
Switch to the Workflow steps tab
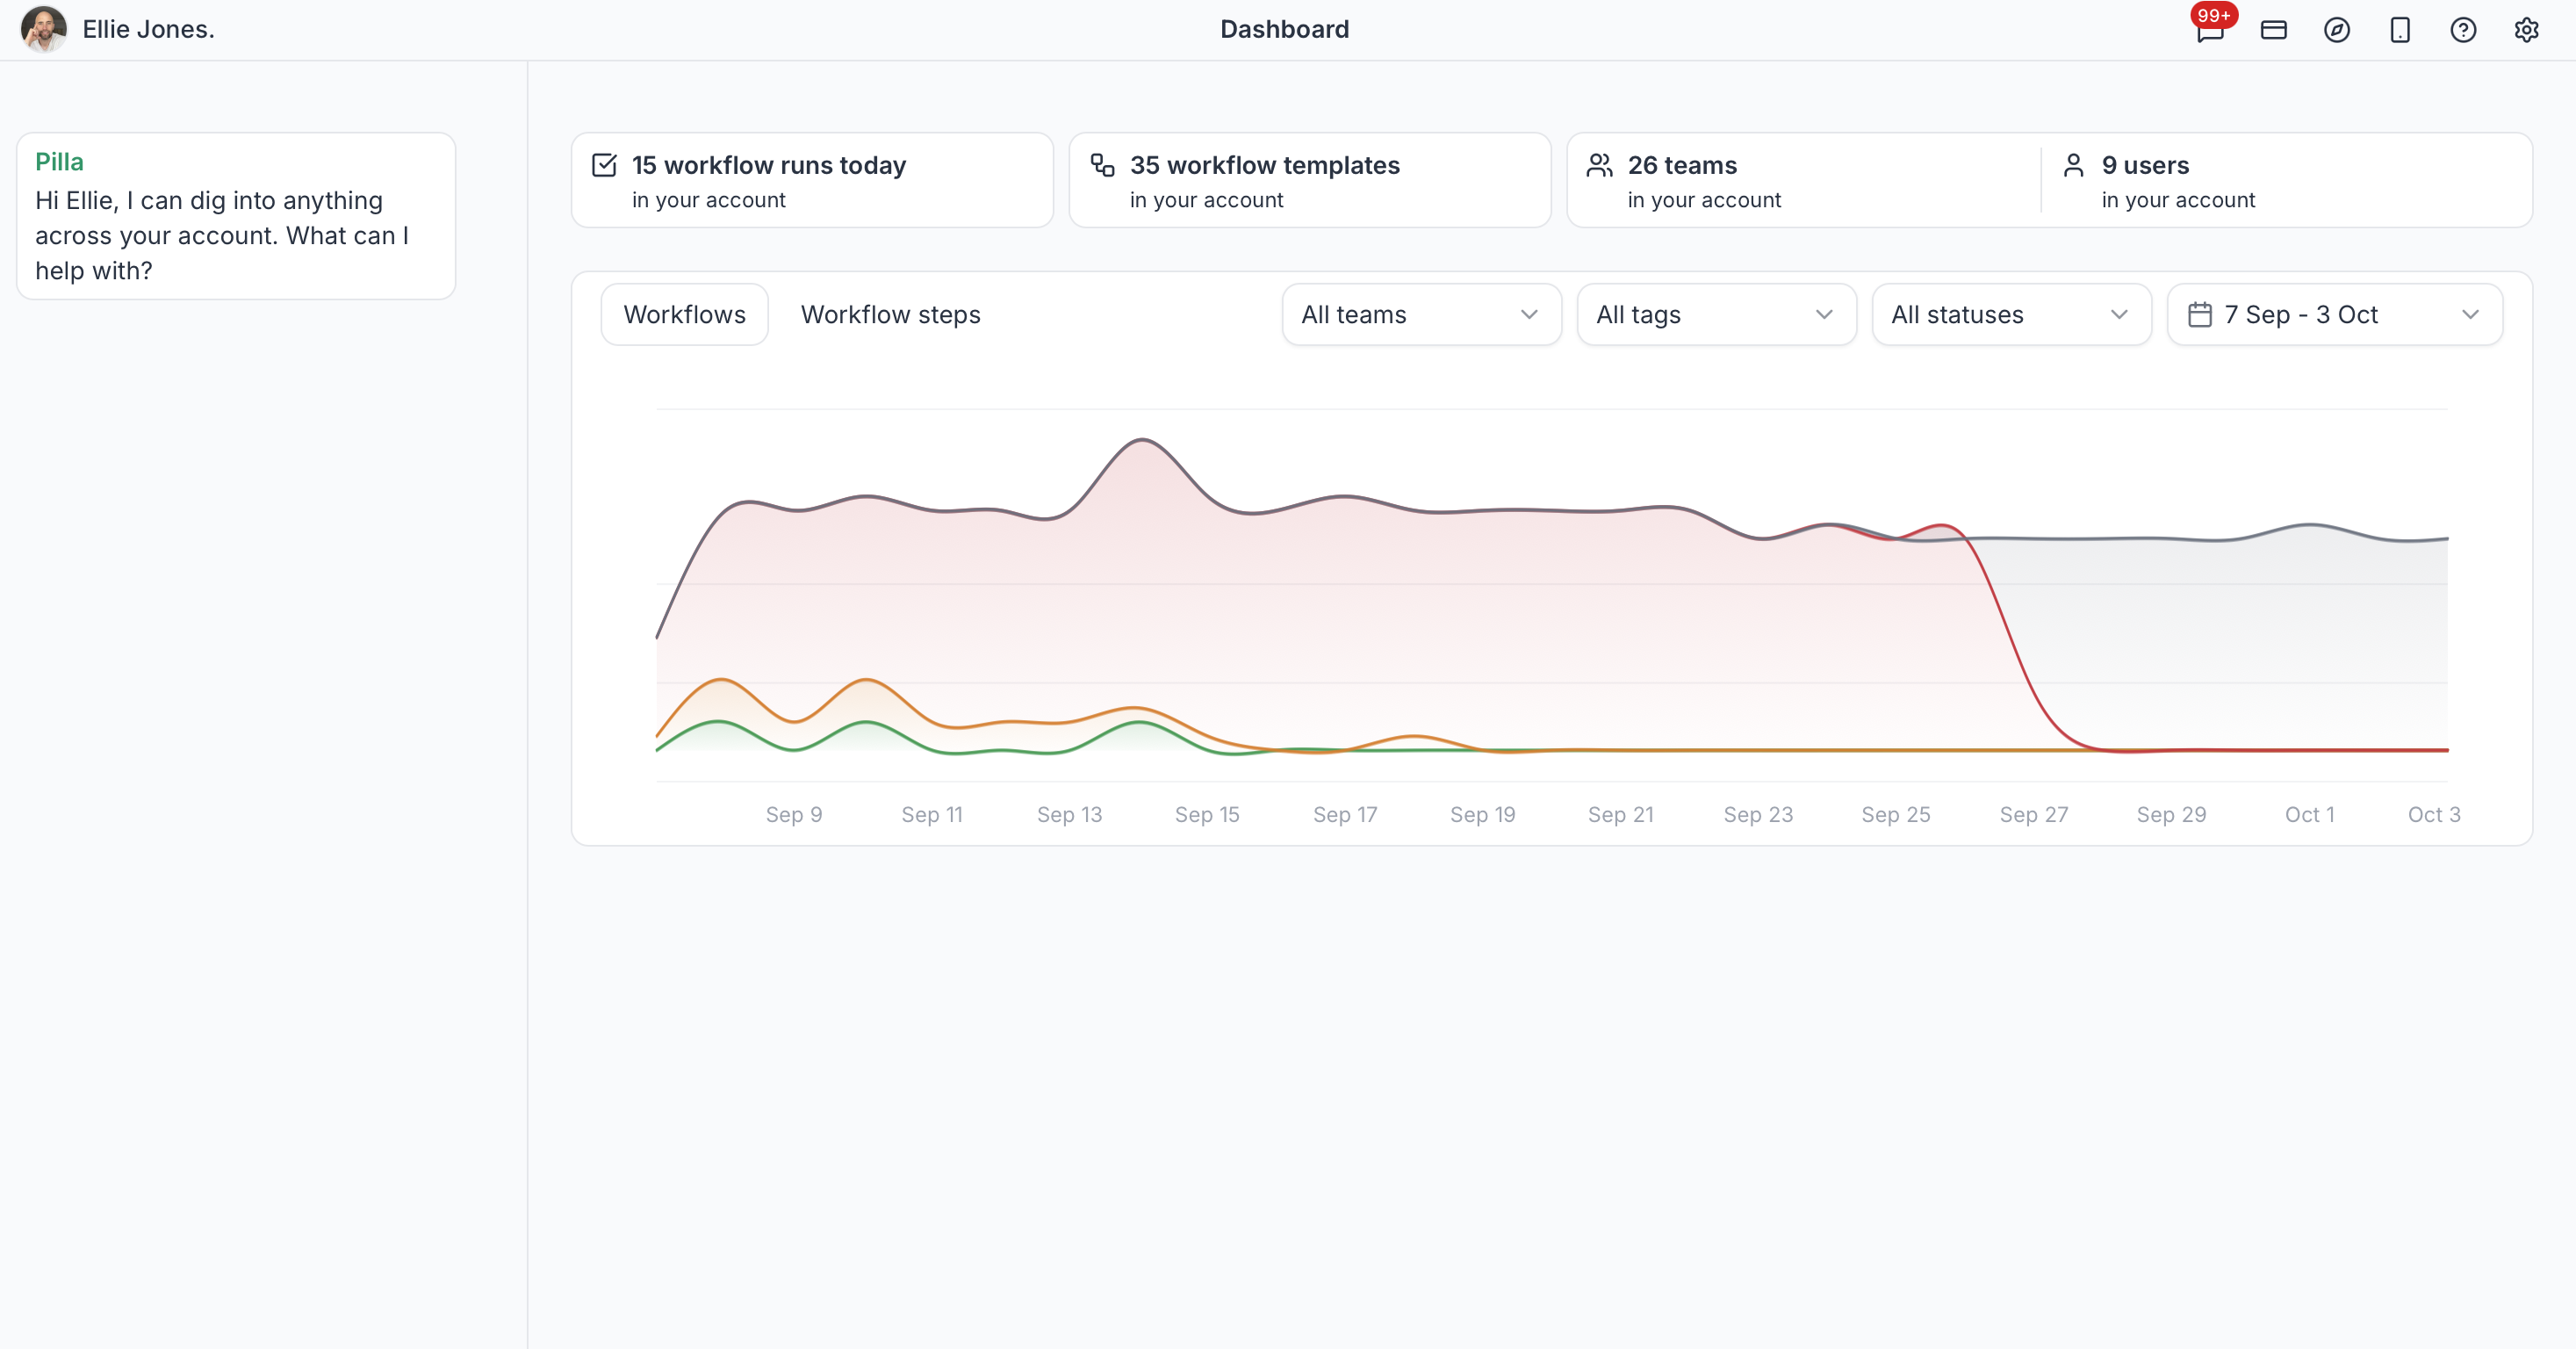coord(890,314)
